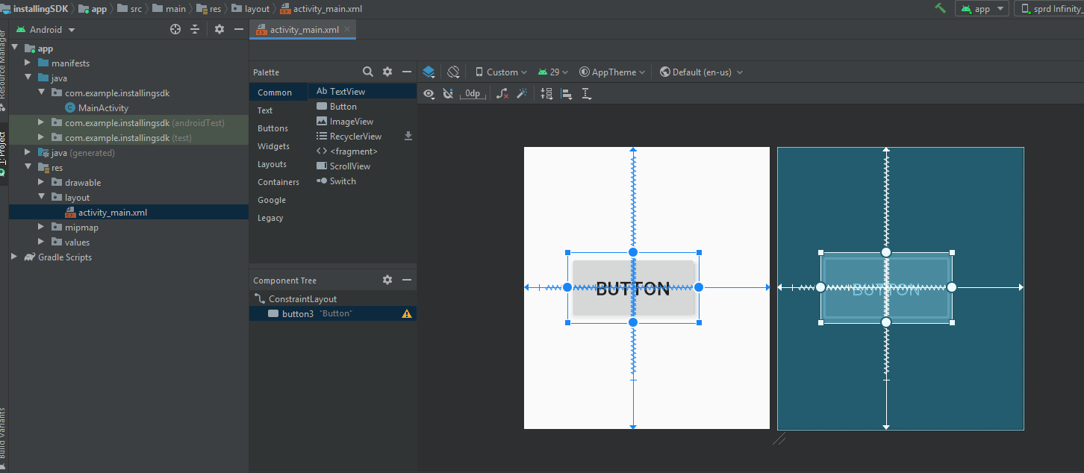
Task: Search the Palette with the magnifier icon
Action: 368,72
